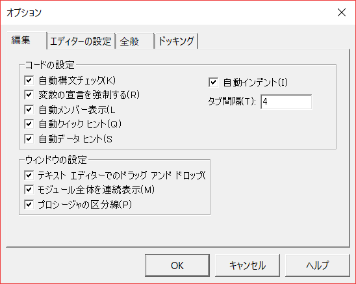This screenshot has width=356, height=284.
Task: Toggle テキスト エディターでのドラッグ アンド ドロップ checkbox
Action: [x=29, y=175]
